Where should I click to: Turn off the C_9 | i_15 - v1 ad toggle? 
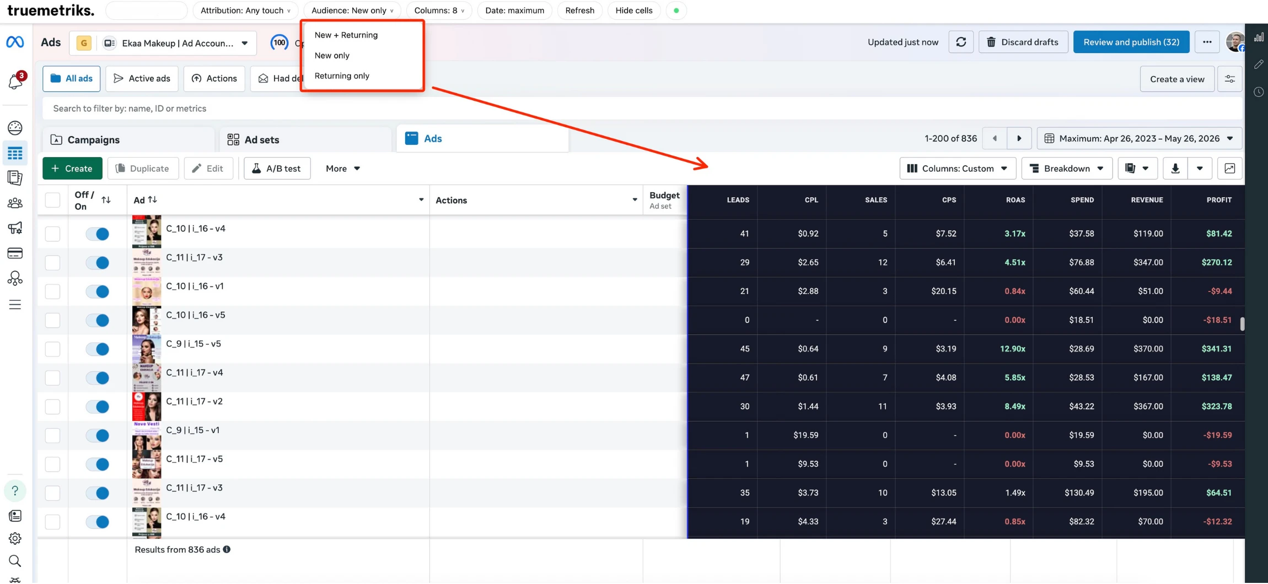pyautogui.click(x=98, y=435)
